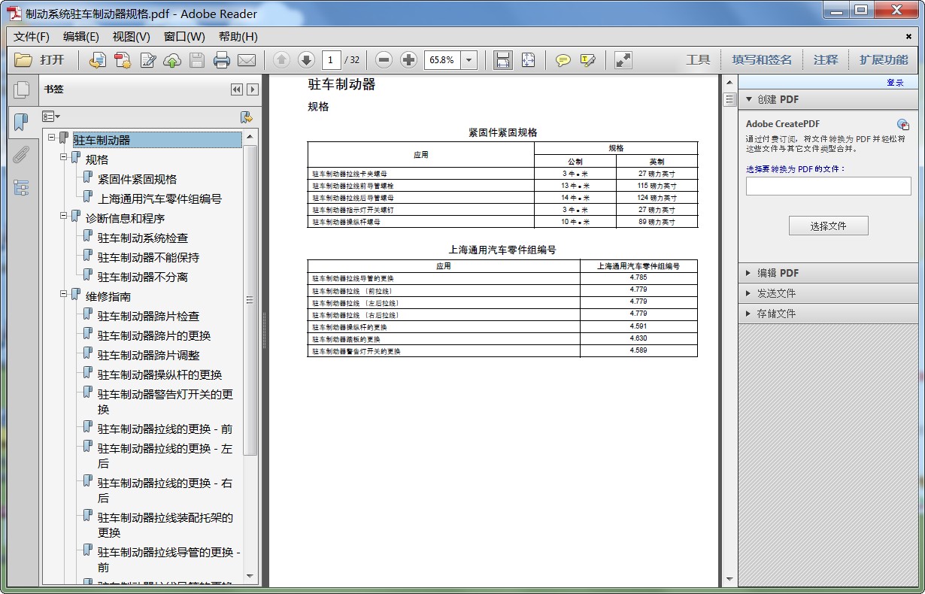This screenshot has width=925, height=594.
Task: Select 驻车制动器操纵杆的更换 bookmark
Action: (159, 374)
